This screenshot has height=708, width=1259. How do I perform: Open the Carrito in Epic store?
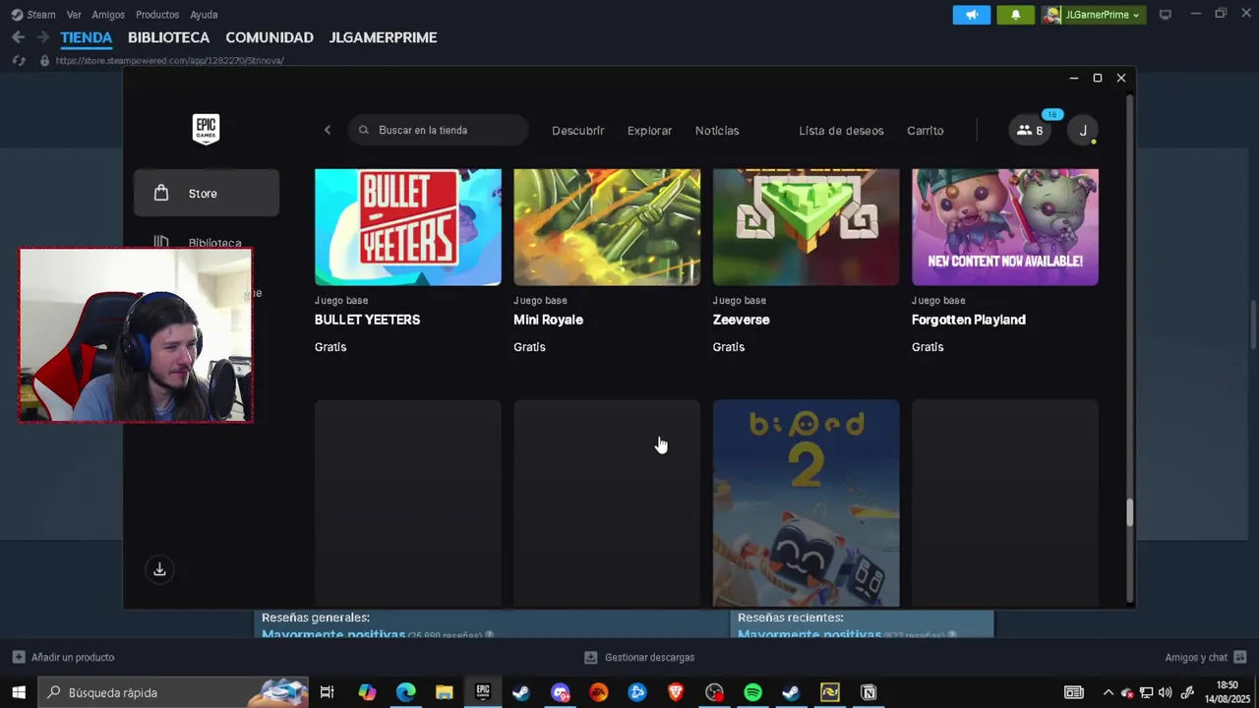point(925,130)
